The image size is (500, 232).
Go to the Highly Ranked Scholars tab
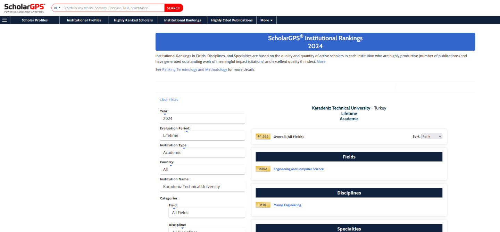[133, 20]
